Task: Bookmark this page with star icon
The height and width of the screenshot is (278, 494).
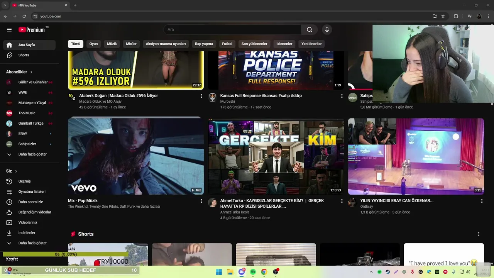Action: click(443, 16)
